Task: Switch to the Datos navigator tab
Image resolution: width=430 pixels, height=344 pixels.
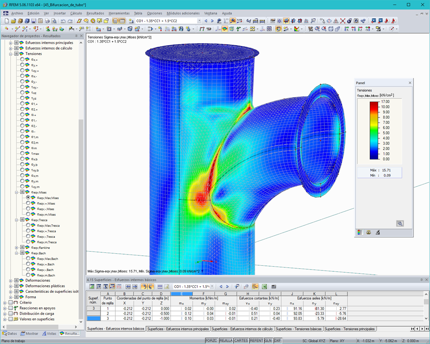Action: point(10,334)
